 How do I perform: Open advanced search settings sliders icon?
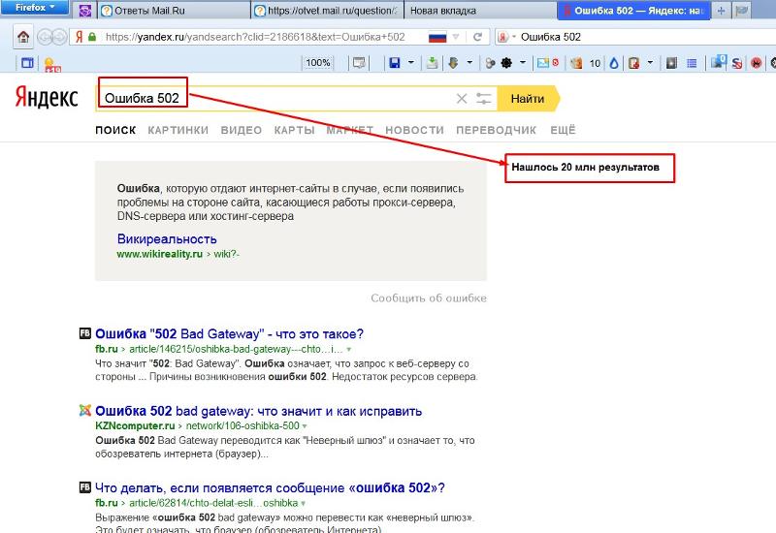point(483,99)
